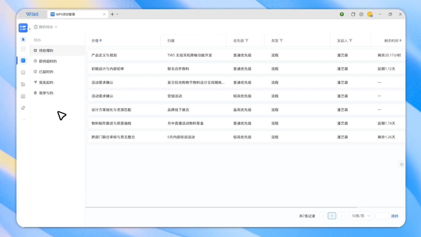The image size is (421, 237).
Task: Click the cube icon in title bar
Action: (361, 14)
